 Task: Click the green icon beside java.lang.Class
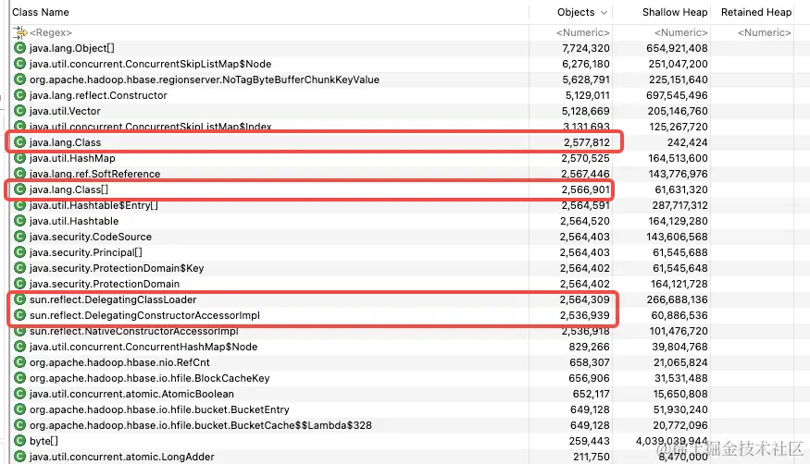[x=19, y=142]
